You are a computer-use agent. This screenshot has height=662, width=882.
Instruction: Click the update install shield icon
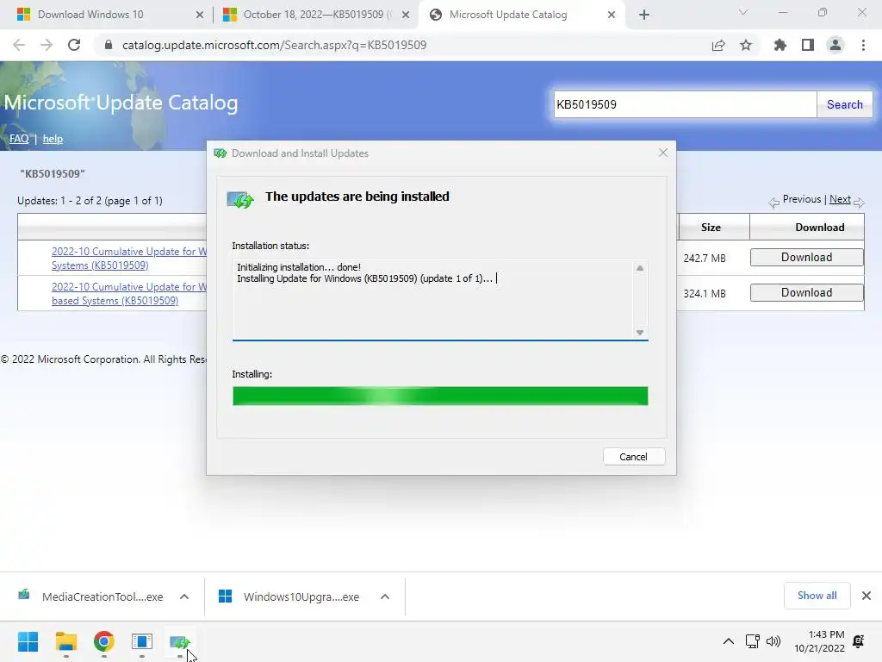tap(240, 199)
